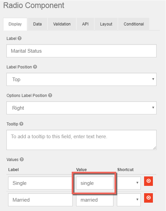Click the 'Married' label input field

tap(40, 200)
